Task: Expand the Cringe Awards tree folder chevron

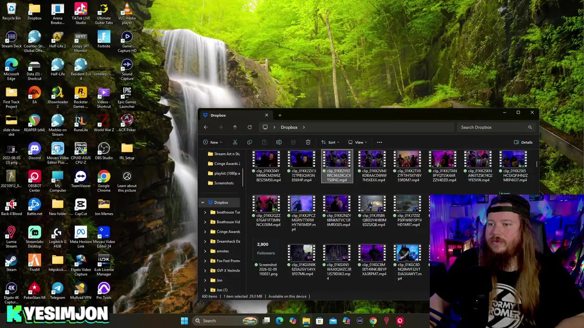Action: [x=205, y=231]
